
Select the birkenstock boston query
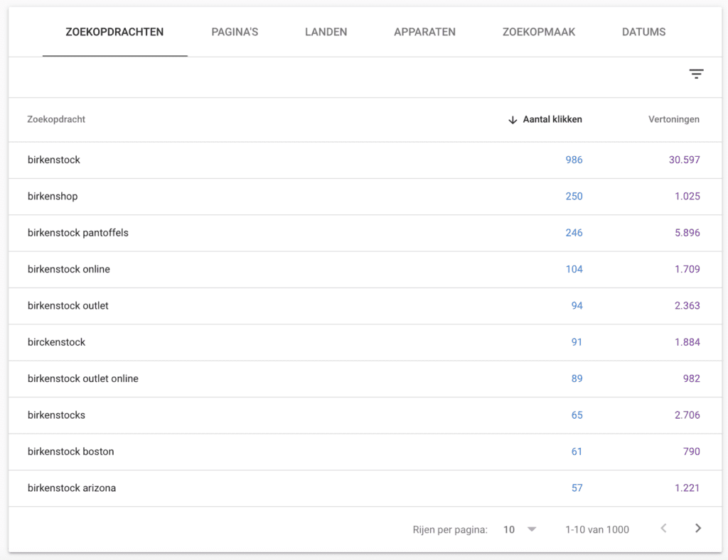pyautogui.click(x=70, y=451)
